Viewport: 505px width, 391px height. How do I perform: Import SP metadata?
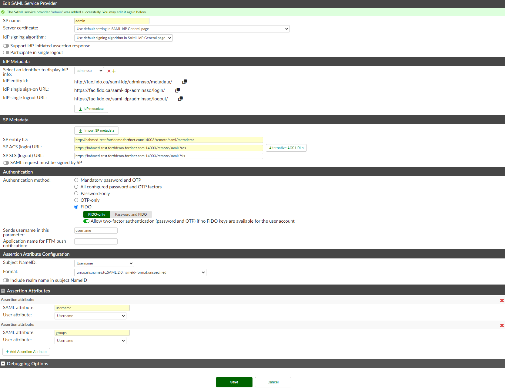(x=96, y=130)
